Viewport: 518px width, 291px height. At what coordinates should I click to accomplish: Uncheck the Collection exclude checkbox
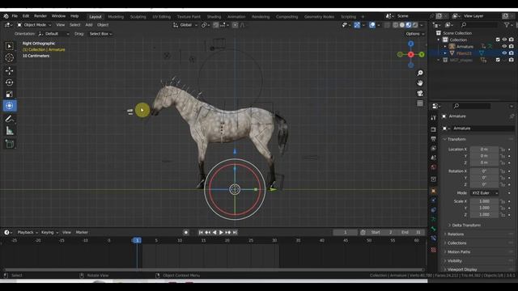(x=498, y=40)
